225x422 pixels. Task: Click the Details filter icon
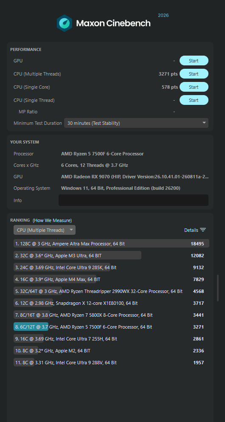(203, 230)
